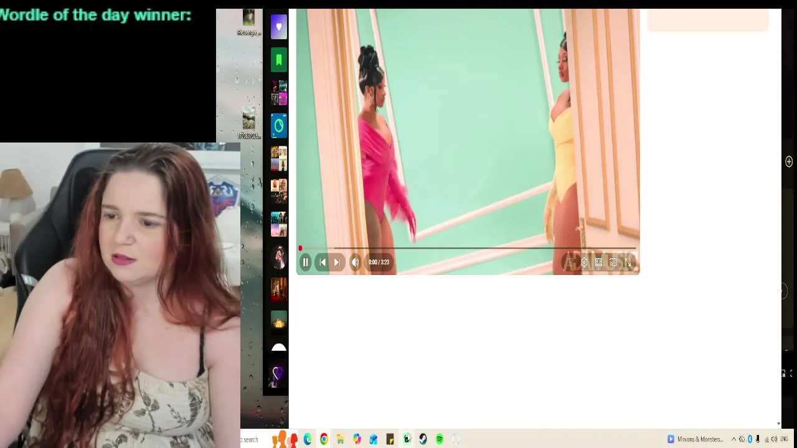Skip to the previous video
Image resolution: width=797 pixels, height=448 pixels.
(323, 263)
